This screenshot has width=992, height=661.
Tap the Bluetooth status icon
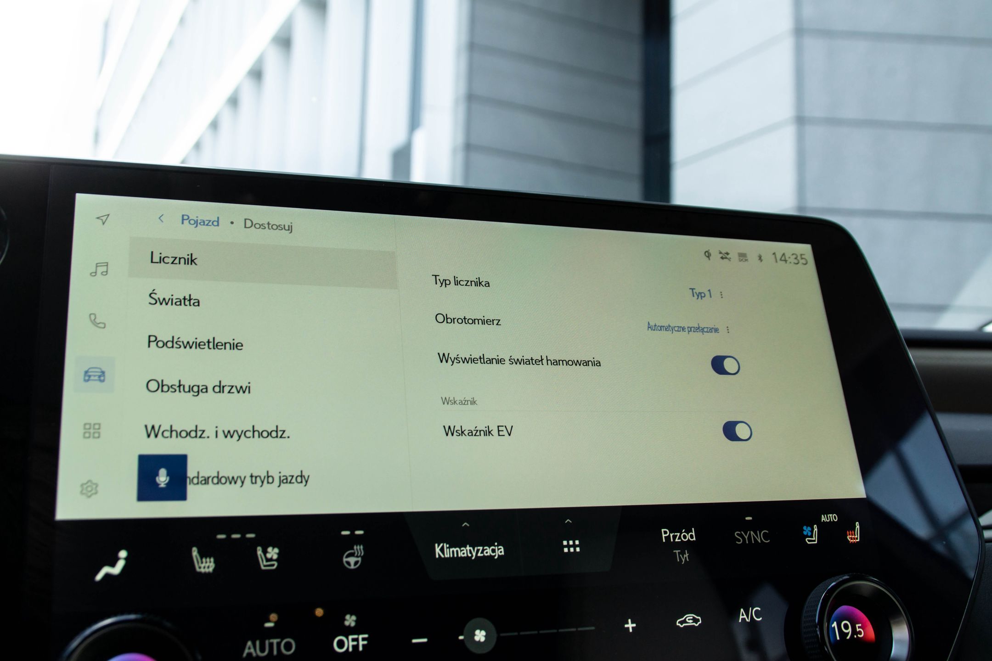coord(760,258)
